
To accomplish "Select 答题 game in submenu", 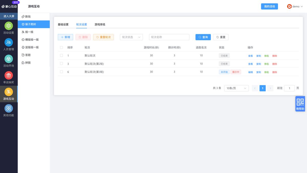I will pos(34,55).
